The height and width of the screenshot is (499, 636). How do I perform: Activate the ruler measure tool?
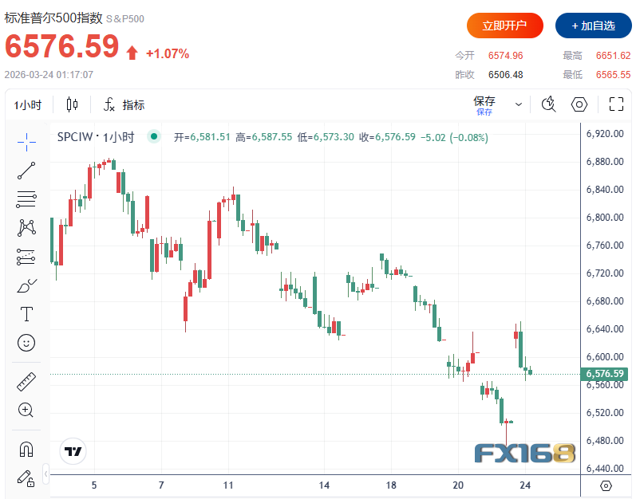click(x=26, y=382)
